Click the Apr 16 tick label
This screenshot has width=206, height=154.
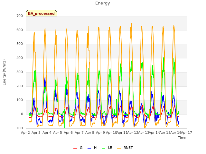[x=176, y=133]
